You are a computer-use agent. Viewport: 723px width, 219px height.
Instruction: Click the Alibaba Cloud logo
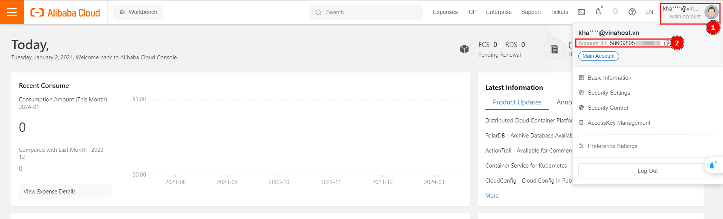pos(65,12)
